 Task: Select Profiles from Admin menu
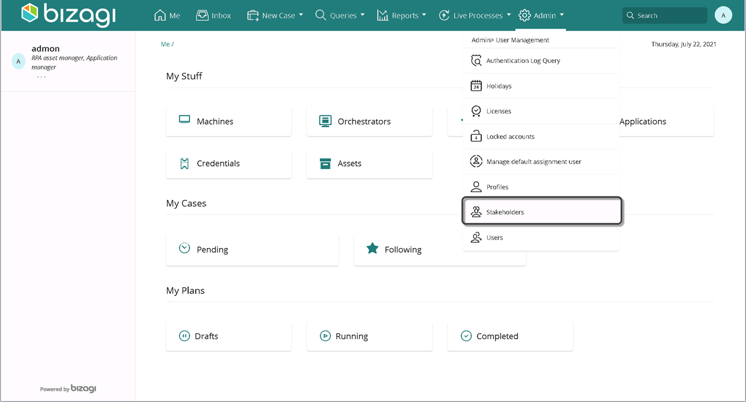coord(541,187)
